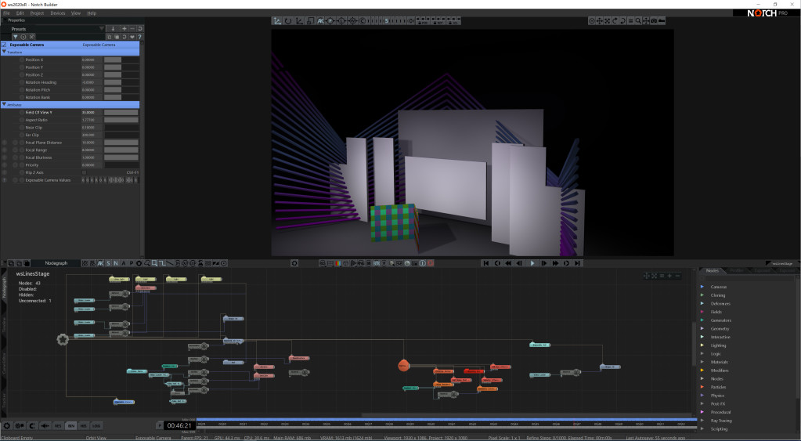Click the add preset plus icon
Image resolution: width=801 pixels, height=441 pixels.
click(123, 29)
